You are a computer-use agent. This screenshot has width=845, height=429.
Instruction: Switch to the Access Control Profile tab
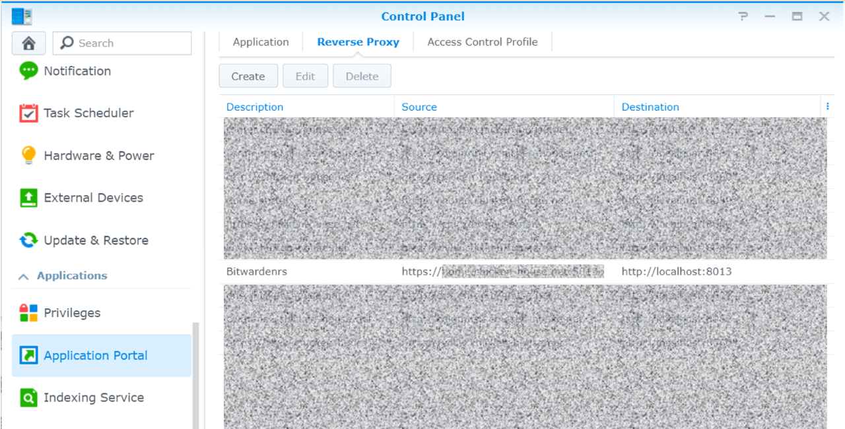pos(482,42)
